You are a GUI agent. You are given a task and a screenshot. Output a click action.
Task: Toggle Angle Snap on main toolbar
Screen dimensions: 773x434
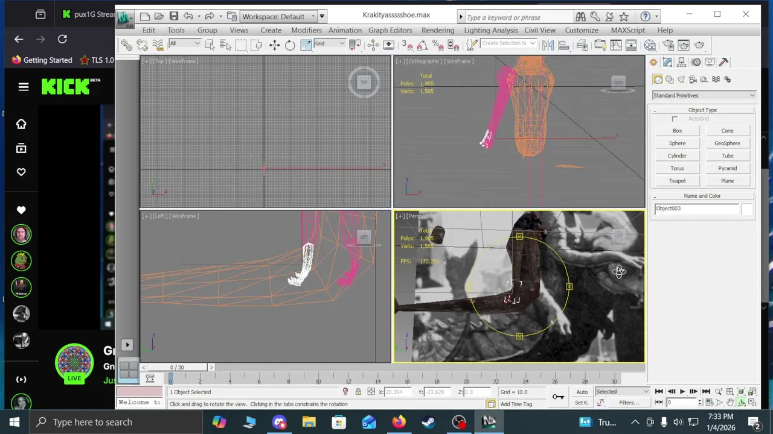pos(422,45)
